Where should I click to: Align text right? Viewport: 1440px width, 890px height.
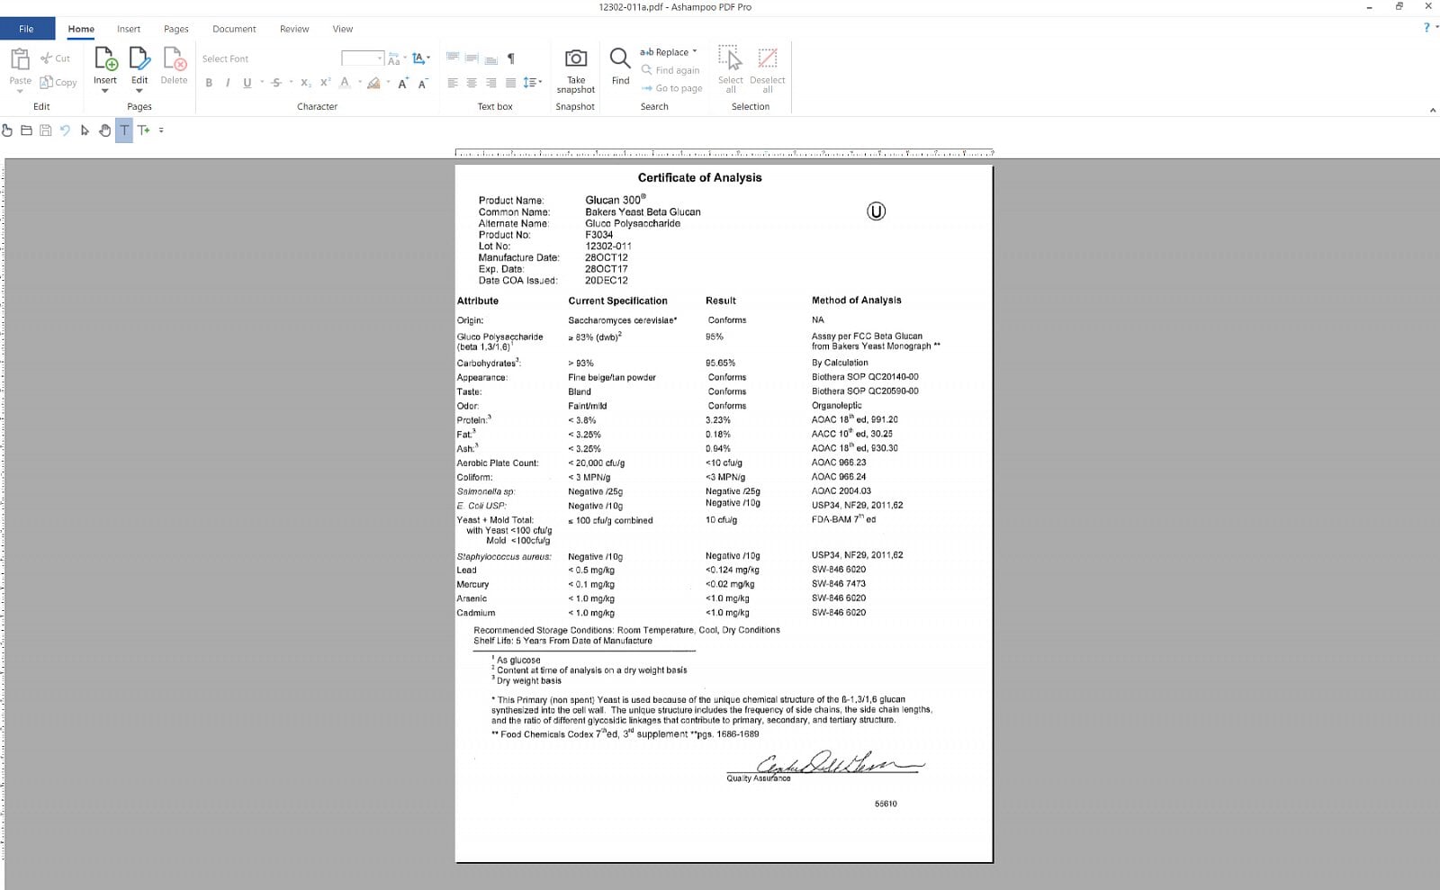click(491, 83)
